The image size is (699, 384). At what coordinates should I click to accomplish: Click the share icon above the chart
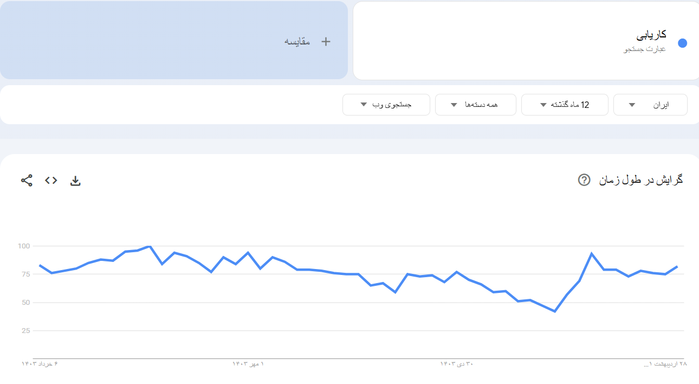(x=27, y=181)
